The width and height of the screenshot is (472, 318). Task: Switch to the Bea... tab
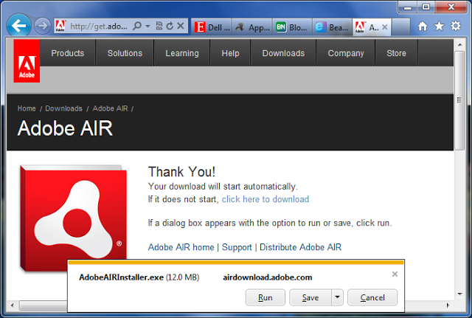(333, 27)
